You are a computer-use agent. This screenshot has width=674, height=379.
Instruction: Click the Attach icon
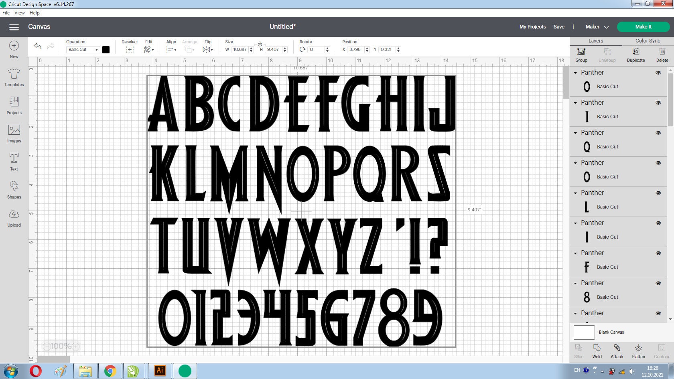(617, 351)
